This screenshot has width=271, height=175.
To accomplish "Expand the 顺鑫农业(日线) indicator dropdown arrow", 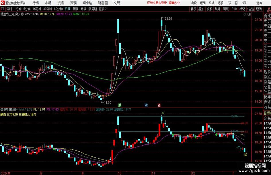I will (x=22, y=14).
